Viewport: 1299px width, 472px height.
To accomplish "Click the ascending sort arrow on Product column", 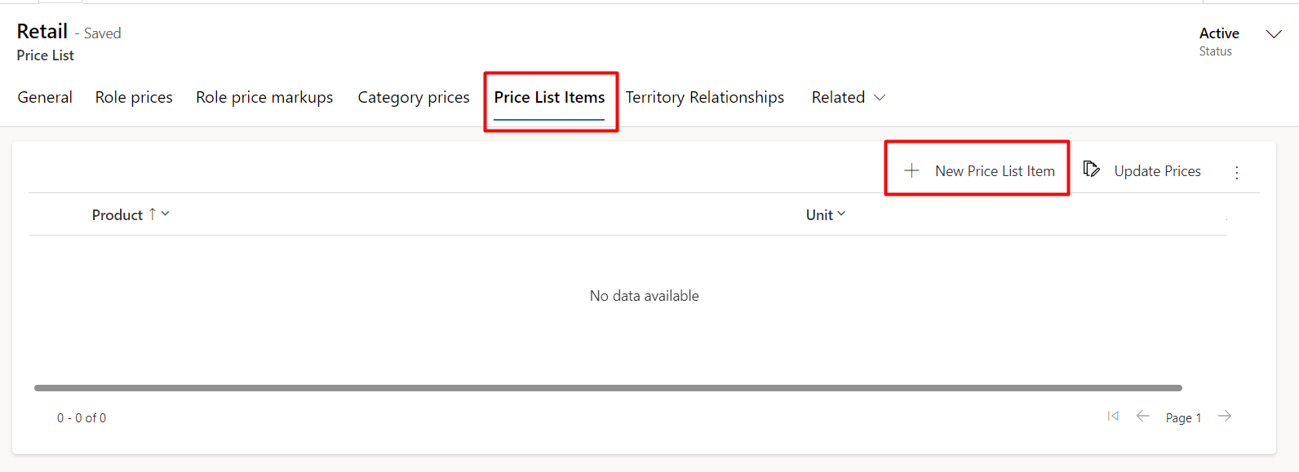I will [x=152, y=214].
